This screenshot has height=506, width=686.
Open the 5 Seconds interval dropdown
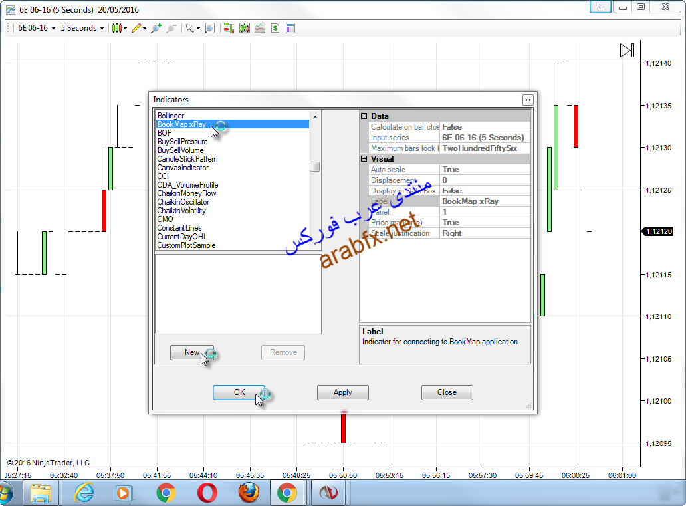coord(82,28)
